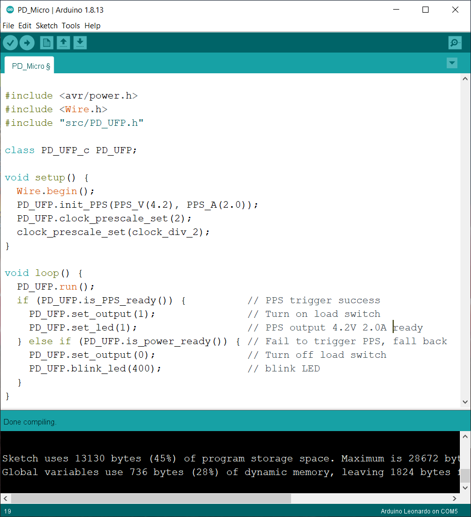Create a new sketch with the New icon
The height and width of the screenshot is (517, 471).
click(46, 43)
